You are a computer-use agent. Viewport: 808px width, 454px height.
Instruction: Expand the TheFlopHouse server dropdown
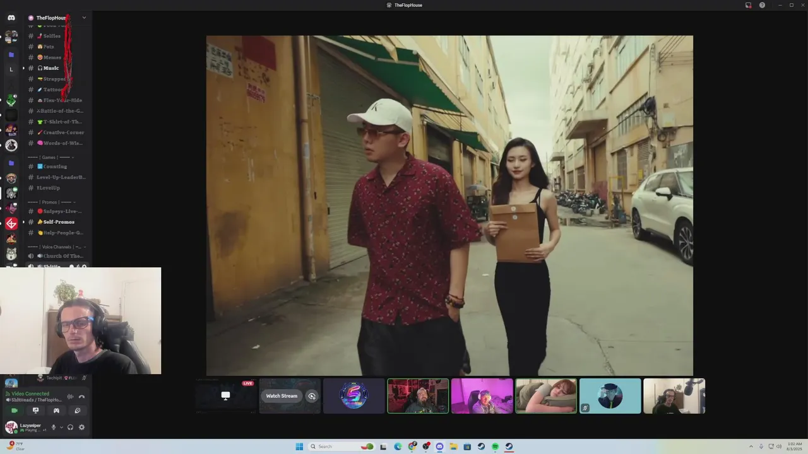pos(84,18)
